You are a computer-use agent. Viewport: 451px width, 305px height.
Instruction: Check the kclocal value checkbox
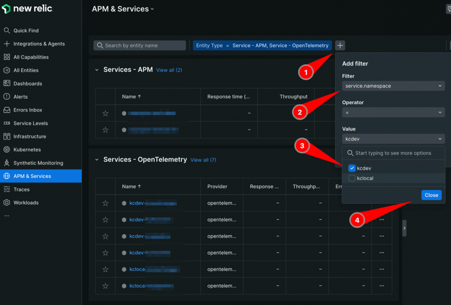pyautogui.click(x=352, y=178)
